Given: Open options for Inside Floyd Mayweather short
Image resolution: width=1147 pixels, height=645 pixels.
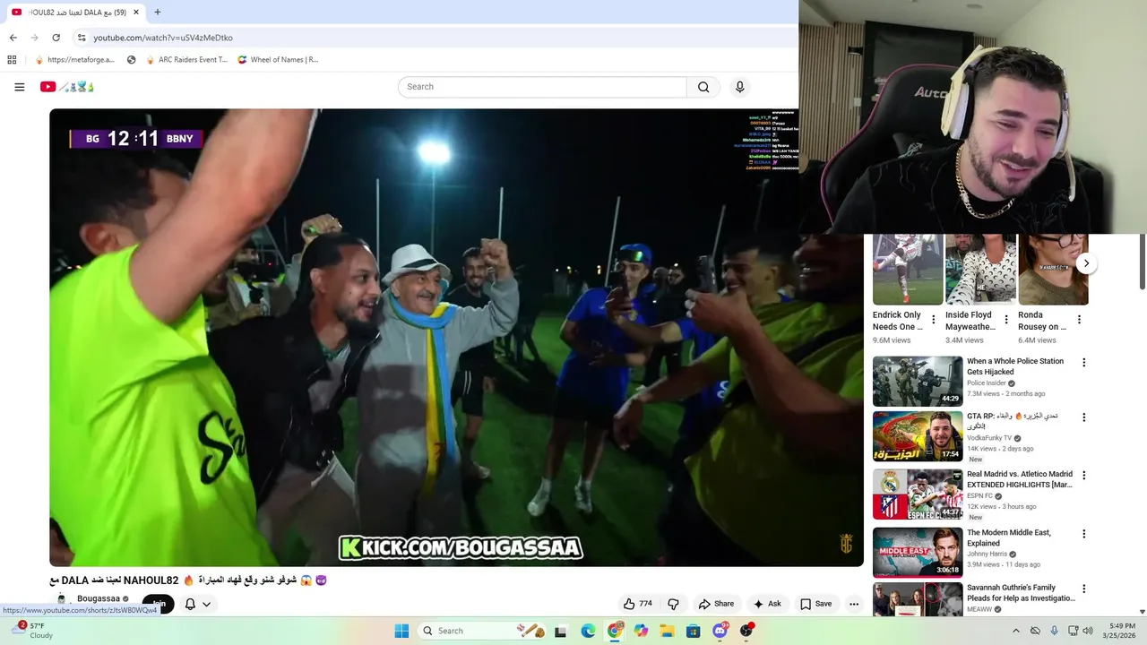Looking at the screenshot, I should (1006, 320).
